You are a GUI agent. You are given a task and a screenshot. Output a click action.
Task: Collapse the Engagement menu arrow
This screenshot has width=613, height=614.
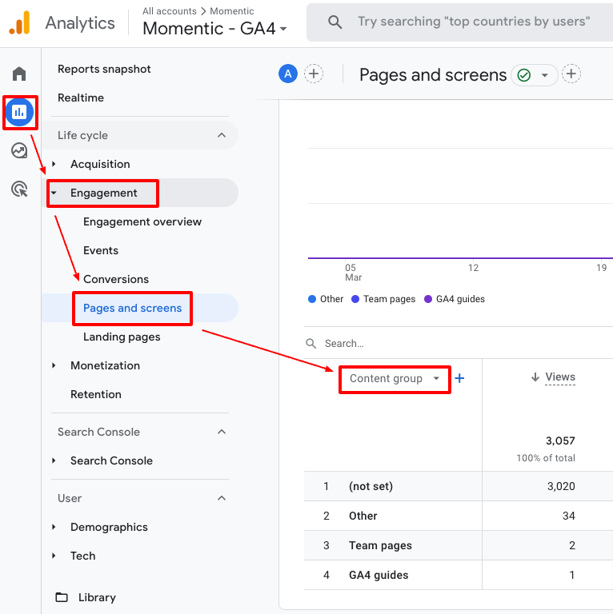tap(54, 193)
